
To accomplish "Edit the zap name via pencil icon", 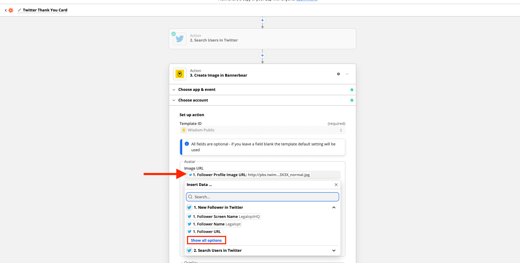I will 19,10.
